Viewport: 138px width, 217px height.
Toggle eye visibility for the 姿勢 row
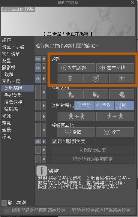tap(38, 59)
